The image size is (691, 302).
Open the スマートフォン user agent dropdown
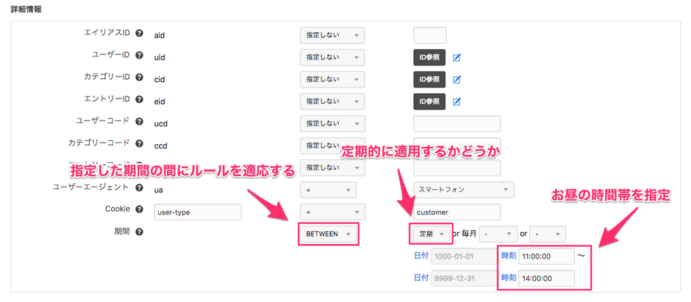point(464,190)
